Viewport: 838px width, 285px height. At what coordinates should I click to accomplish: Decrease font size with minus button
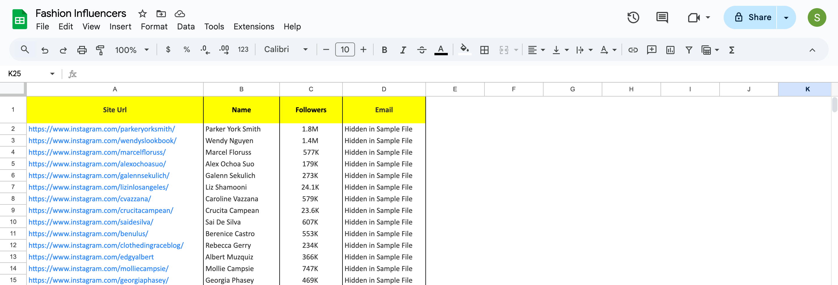(x=326, y=50)
